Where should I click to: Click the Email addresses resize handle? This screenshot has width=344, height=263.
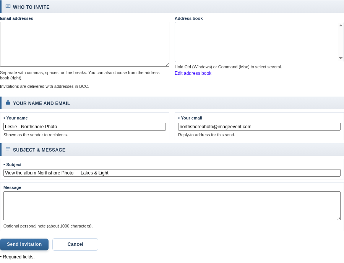pos(167,65)
